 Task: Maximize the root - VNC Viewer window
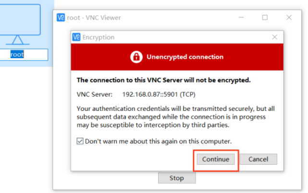click(x=265, y=18)
